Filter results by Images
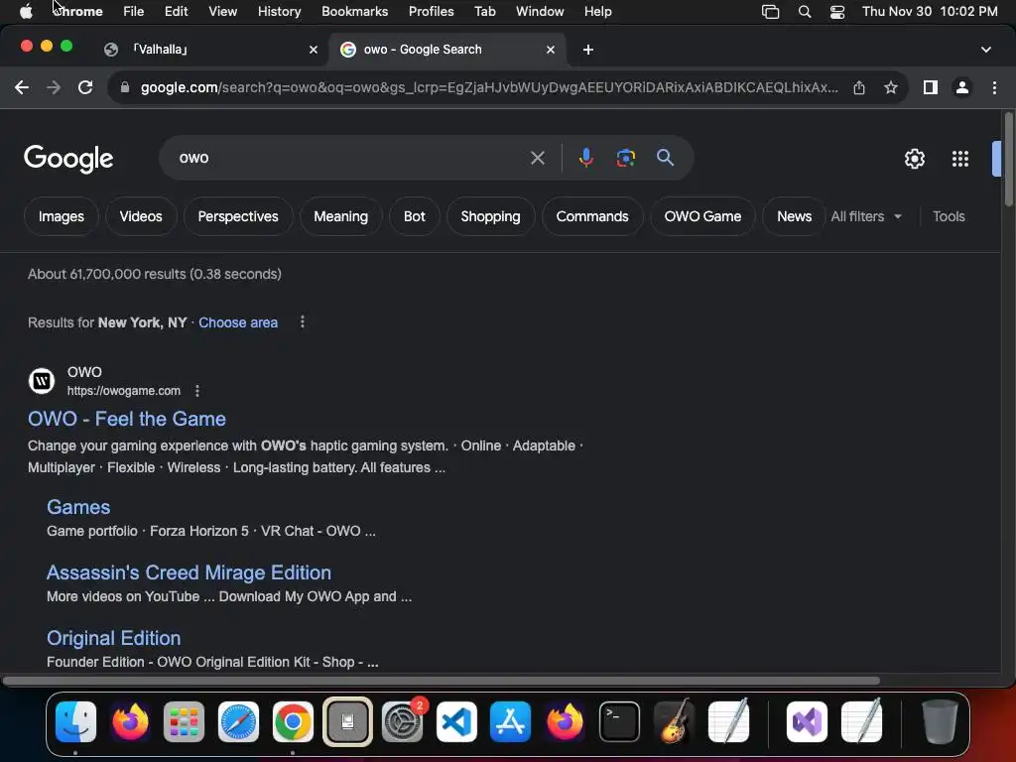This screenshot has height=762, width=1016. 61,216
